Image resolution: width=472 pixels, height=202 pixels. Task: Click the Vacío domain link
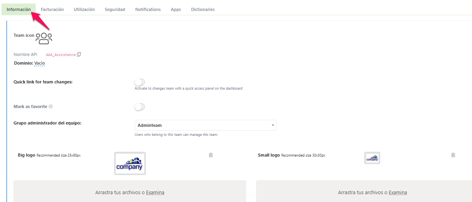(39, 63)
